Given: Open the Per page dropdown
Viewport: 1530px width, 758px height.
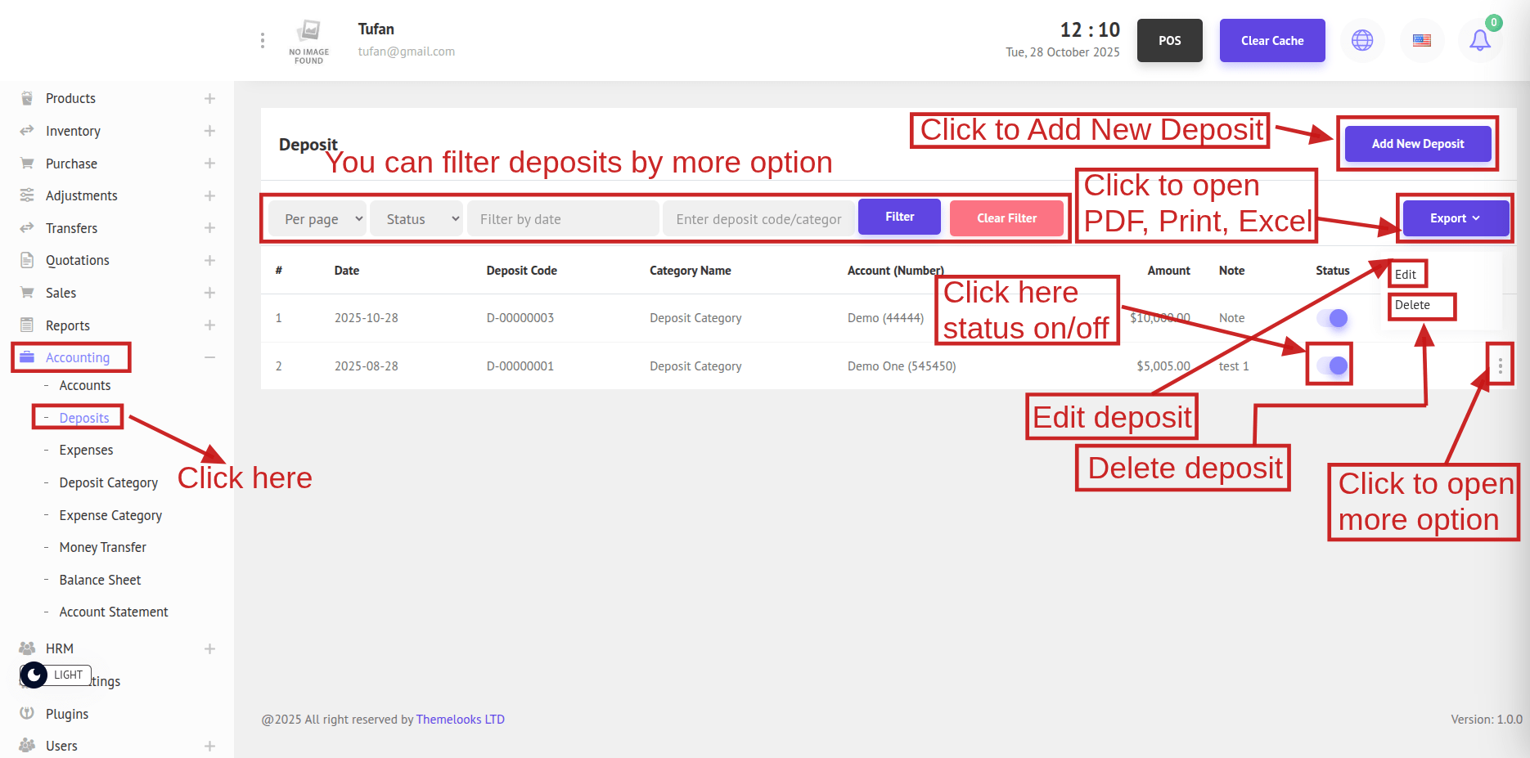Looking at the screenshot, I should [x=317, y=219].
